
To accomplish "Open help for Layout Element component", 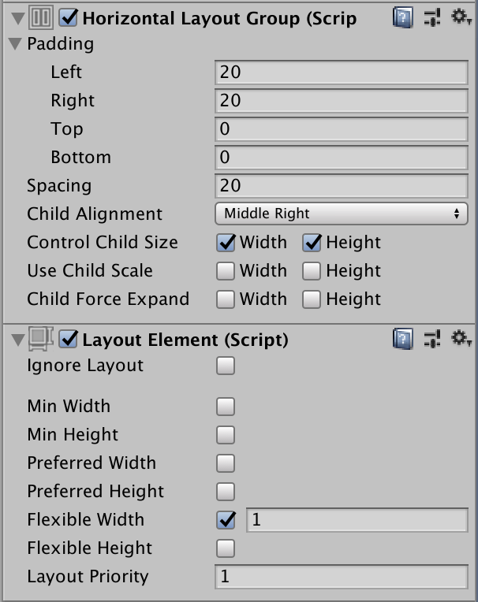I will pos(402,339).
